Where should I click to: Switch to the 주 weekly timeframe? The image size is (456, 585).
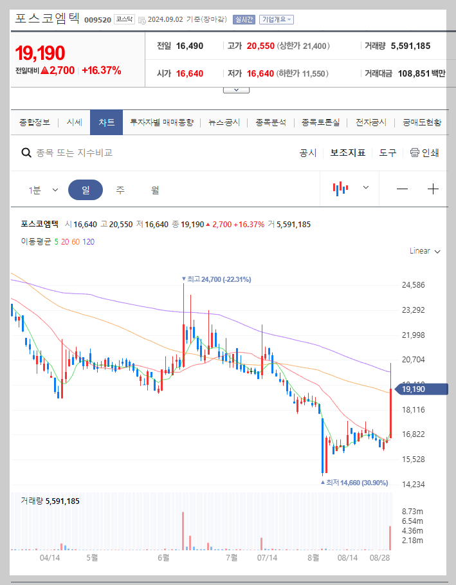click(x=119, y=189)
